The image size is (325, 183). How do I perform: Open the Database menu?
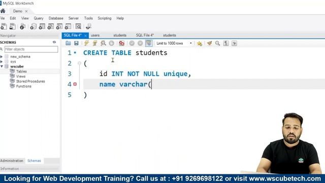click(x=56, y=18)
